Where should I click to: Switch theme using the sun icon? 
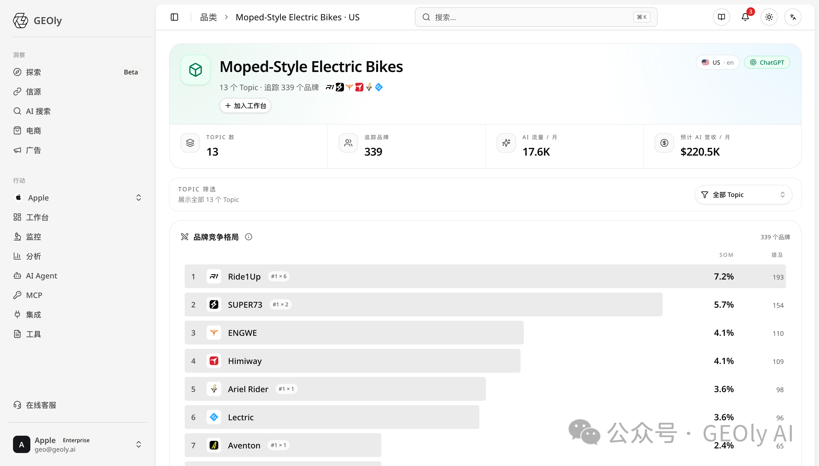[769, 17]
